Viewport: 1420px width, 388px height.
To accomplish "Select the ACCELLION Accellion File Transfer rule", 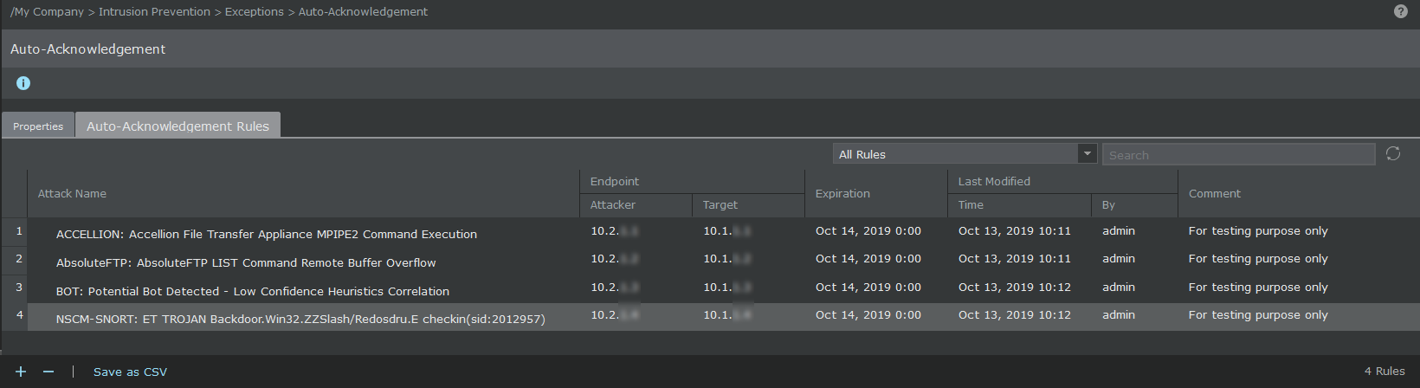I will click(267, 234).
